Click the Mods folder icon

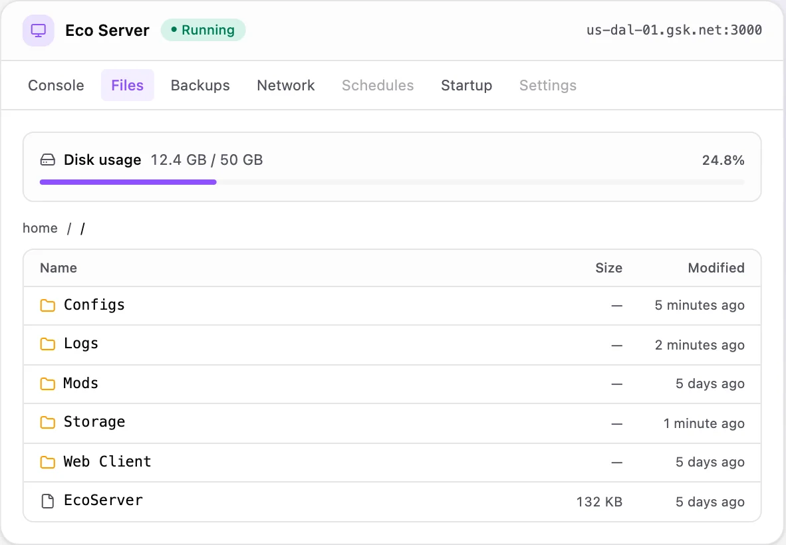click(48, 383)
